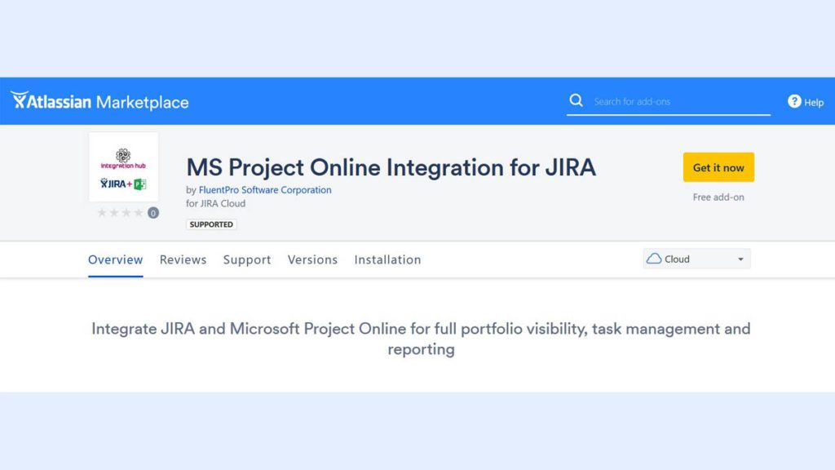Click the cloud icon in hosting selector

tap(654, 259)
